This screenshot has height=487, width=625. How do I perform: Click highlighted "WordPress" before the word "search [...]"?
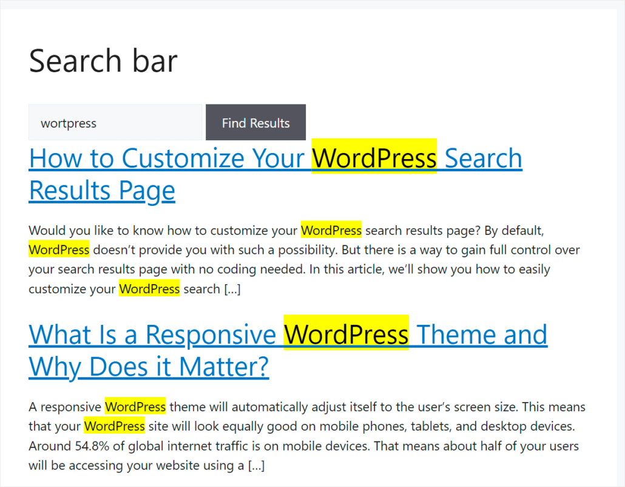(149, 288)
